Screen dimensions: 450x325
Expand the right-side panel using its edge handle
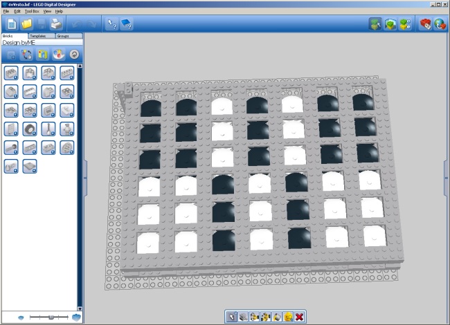(x=447, y=178)
